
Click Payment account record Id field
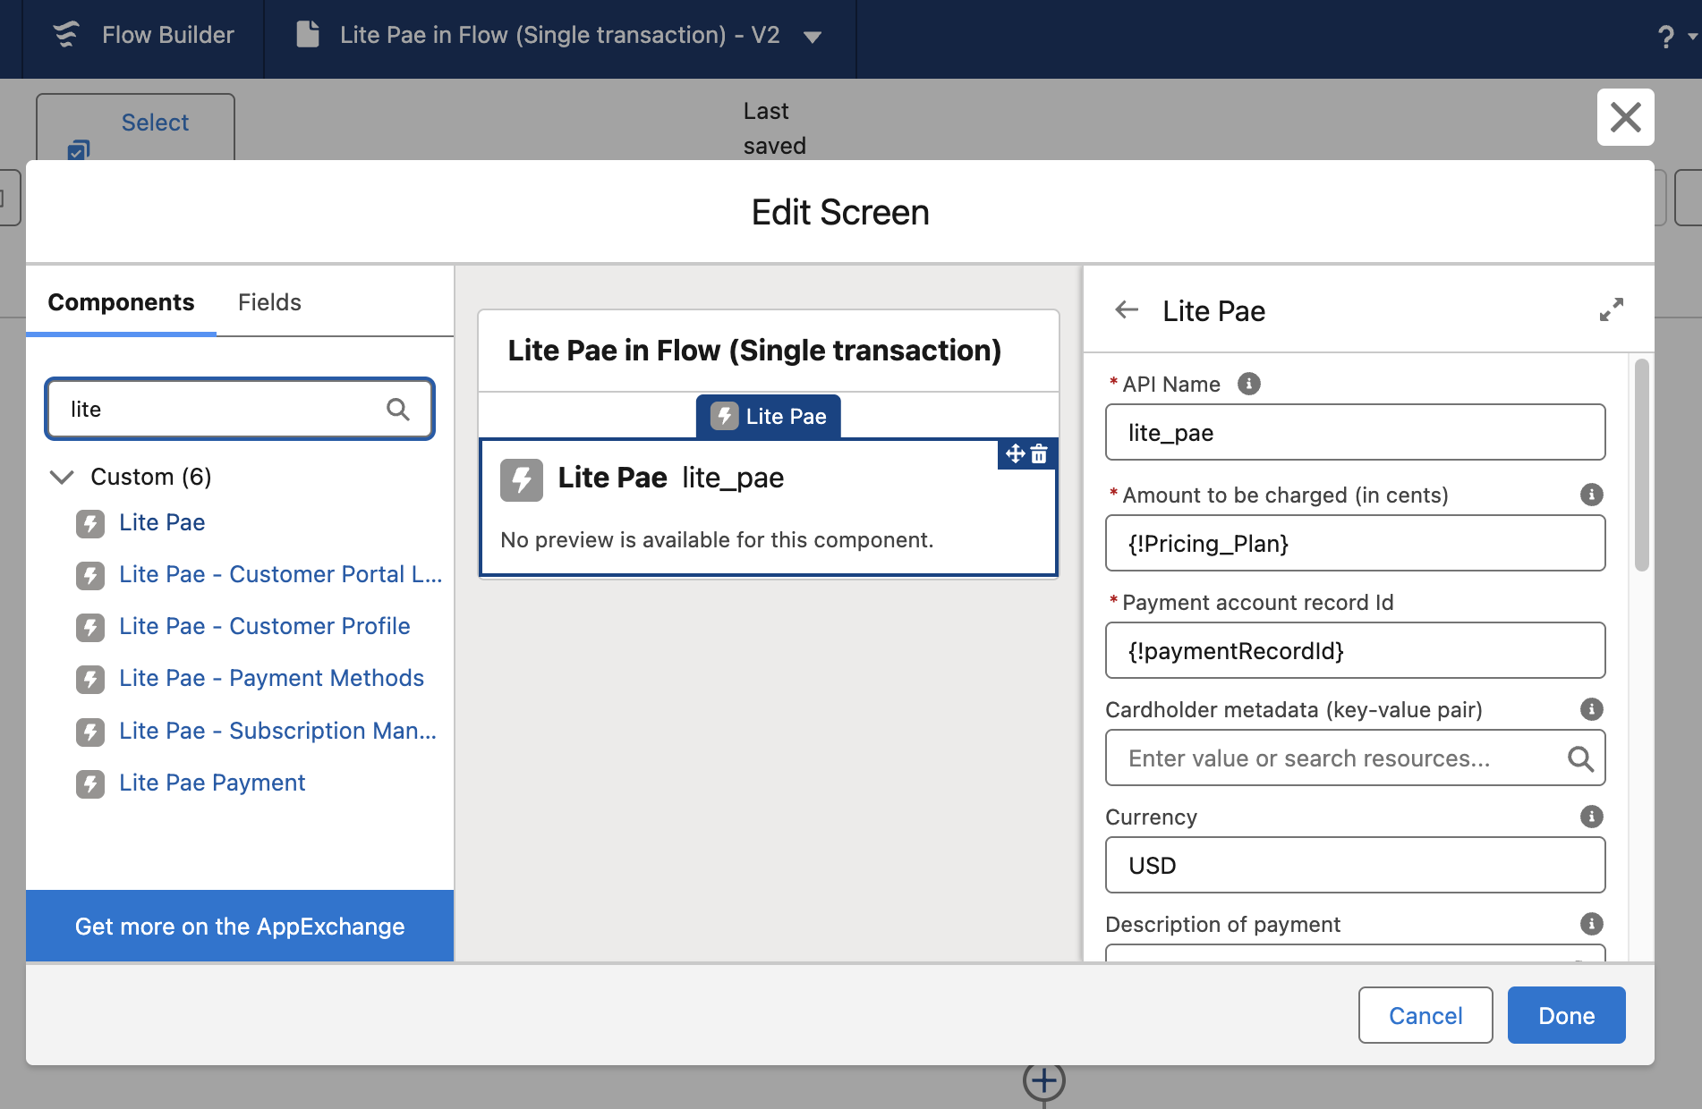coord(1355,651)
